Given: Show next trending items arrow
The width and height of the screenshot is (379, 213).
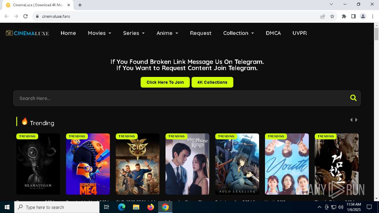Looking at the screenshot, I should [x=356, y=120].
